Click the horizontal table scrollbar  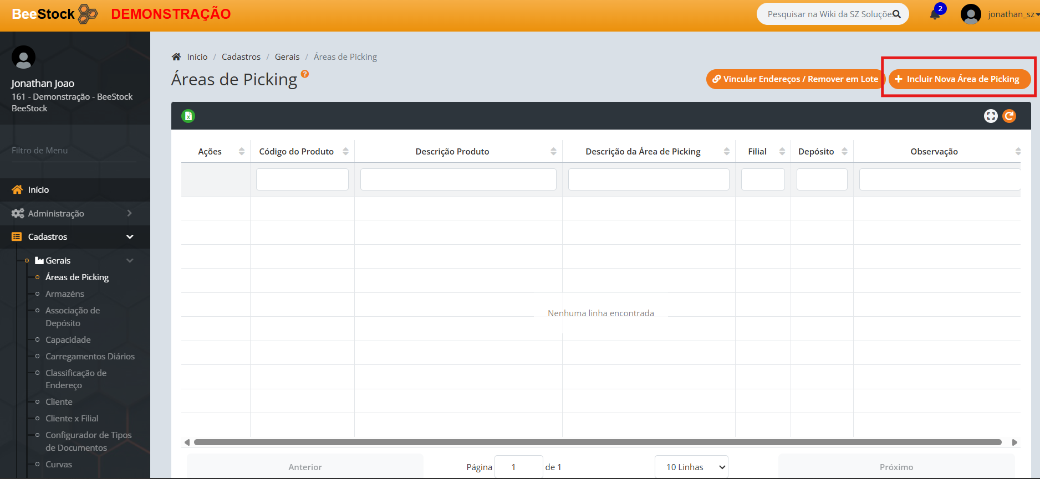pyautogui.click(x=598, y=442)
